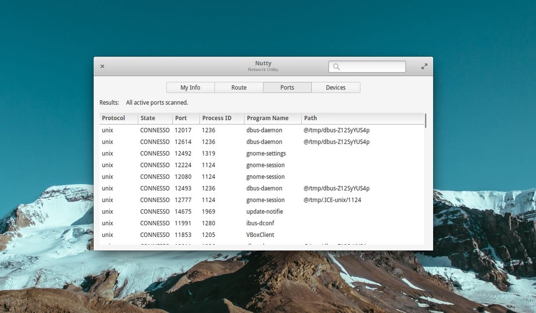Sort rows by Process ID header
The image size is (536, 313).
pyautogui.click(x=217, y=118)
